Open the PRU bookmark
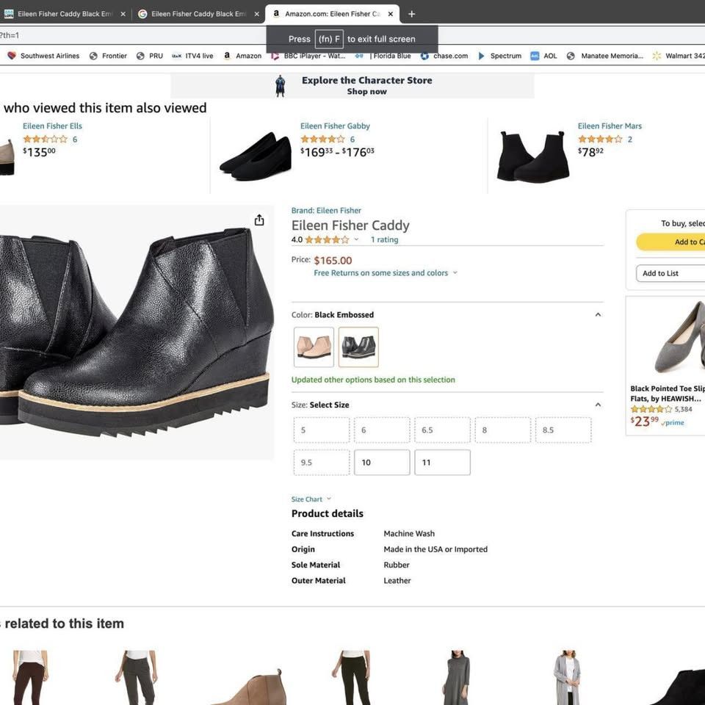 point(150,56)
